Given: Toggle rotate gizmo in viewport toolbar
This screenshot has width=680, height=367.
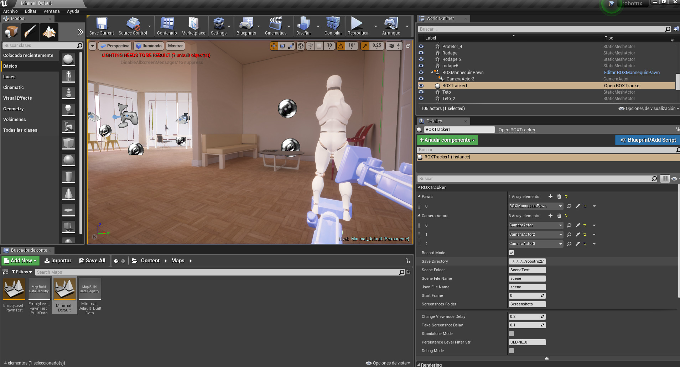Looking at the screenshot, I should (x=282, y=46).
